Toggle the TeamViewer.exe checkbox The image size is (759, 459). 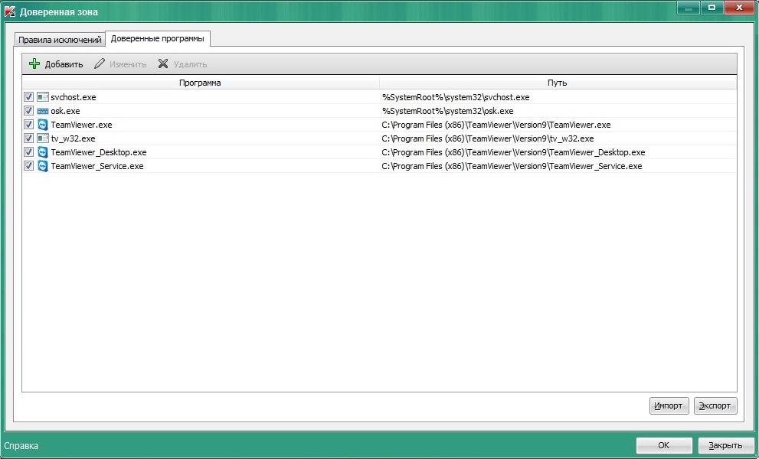point(28,124)
